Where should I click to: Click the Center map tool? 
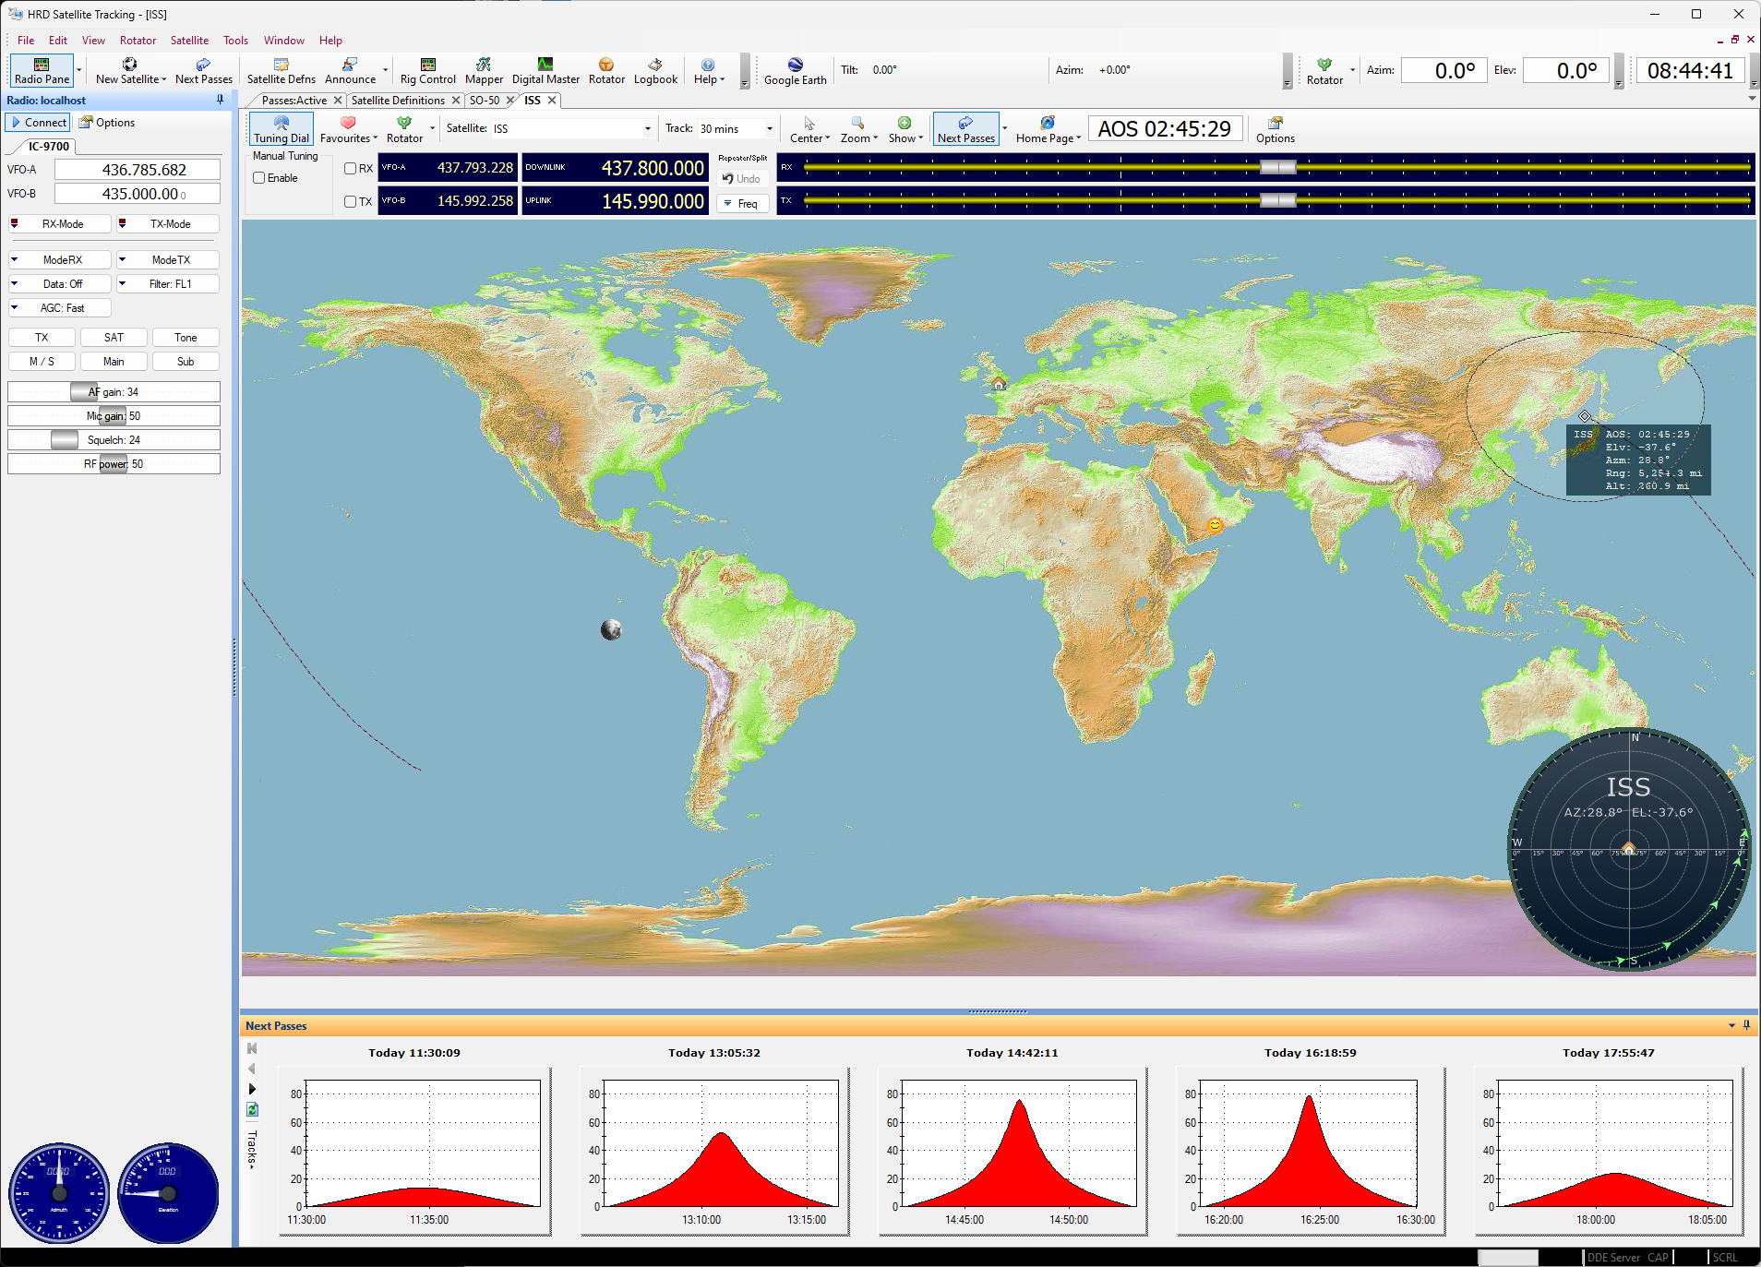809,129
